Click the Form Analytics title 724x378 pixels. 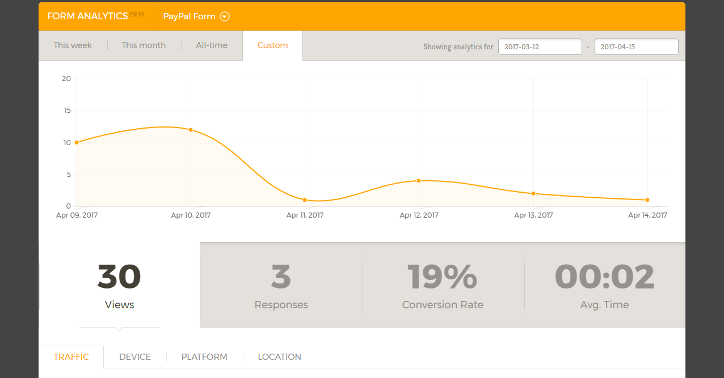[88, 16]
